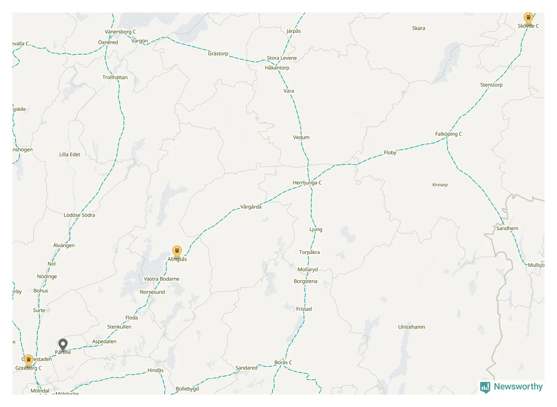
Task: Click the Lilla Edet town label
Action: (x=69, y=154)
